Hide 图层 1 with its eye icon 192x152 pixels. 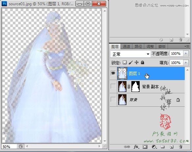(x=113, y=73)
